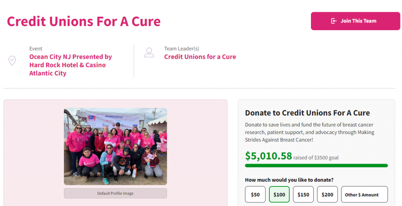Click the Join This Team button

pyautogui.click(x=355, y=21)
